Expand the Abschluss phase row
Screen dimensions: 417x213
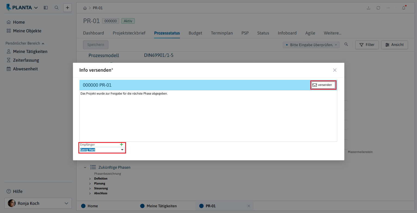[90, 193]
